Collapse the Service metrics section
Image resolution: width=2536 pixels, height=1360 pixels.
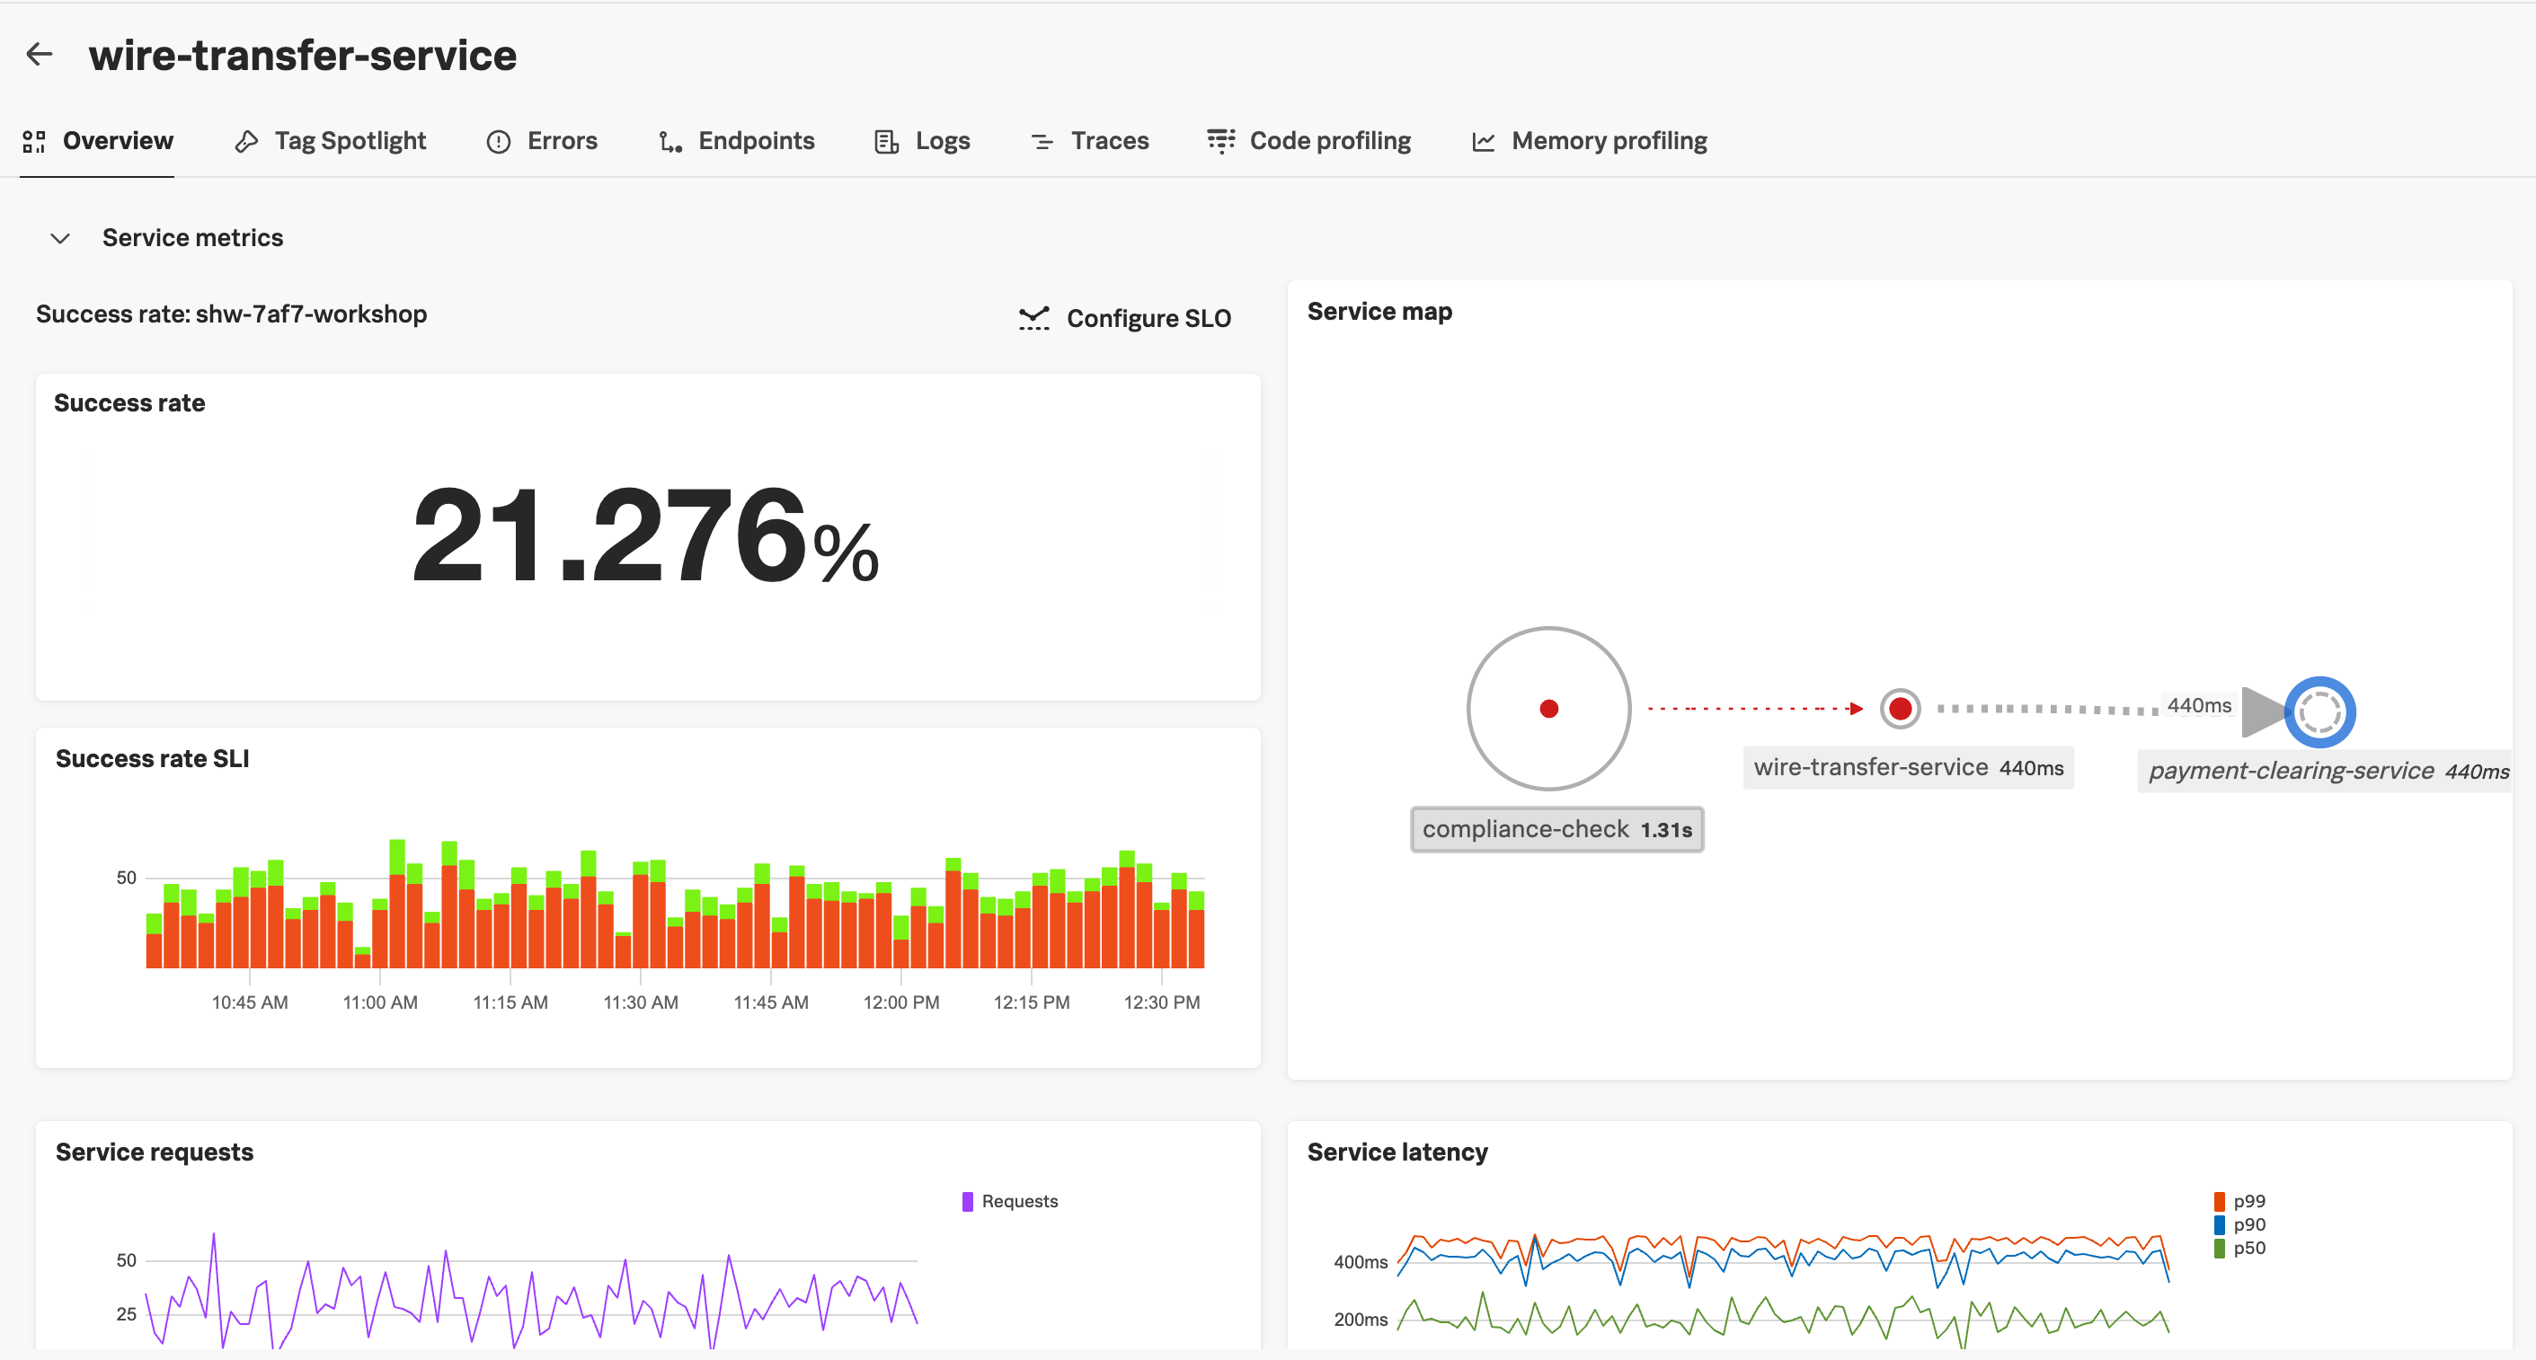click(x=59, y=237)
